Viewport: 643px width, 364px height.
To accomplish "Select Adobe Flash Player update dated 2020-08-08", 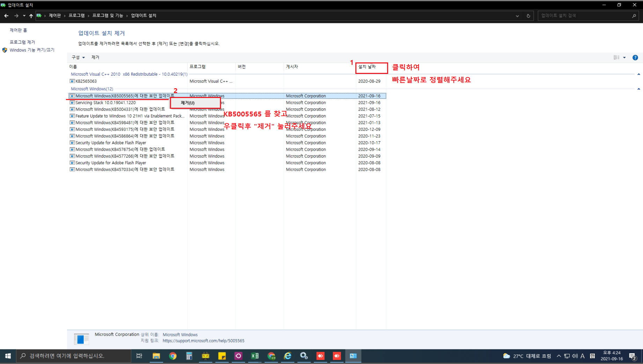I will tap(227, 163).
